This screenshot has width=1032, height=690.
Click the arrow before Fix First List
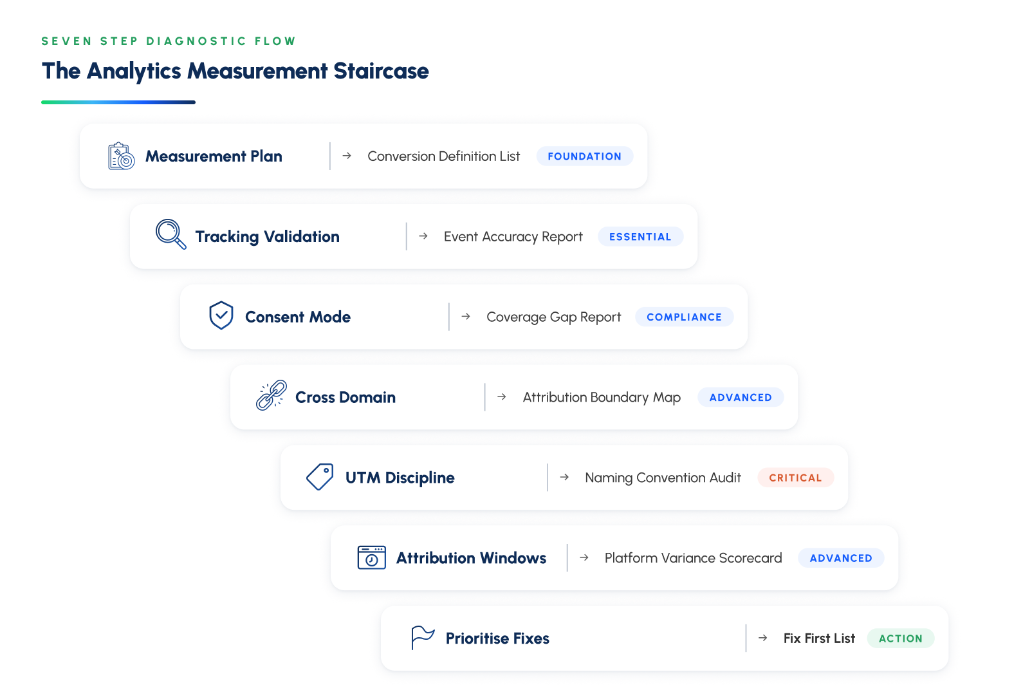[x=763, y=638]
